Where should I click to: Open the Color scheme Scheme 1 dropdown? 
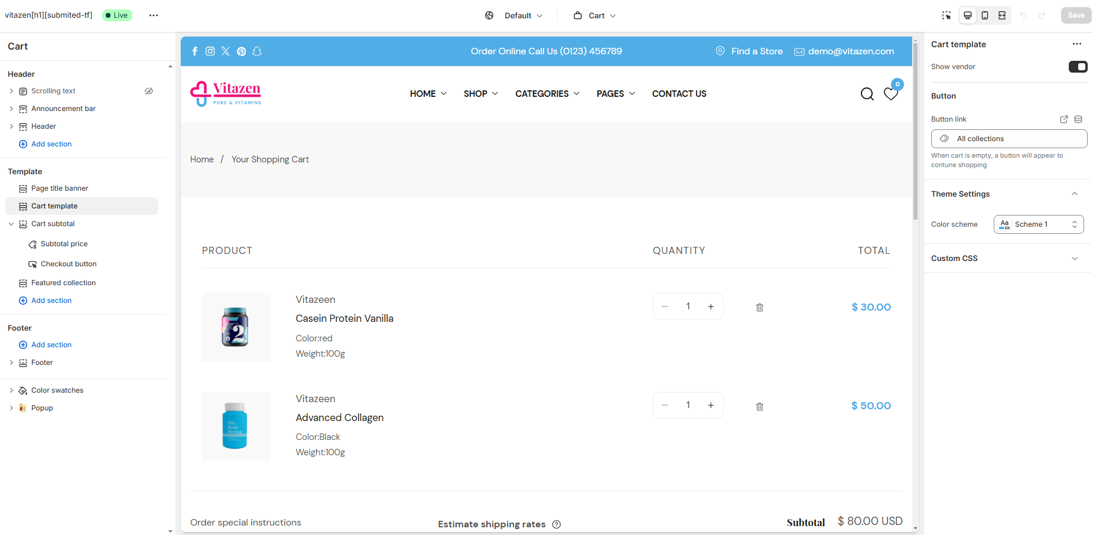[1039, 224]
